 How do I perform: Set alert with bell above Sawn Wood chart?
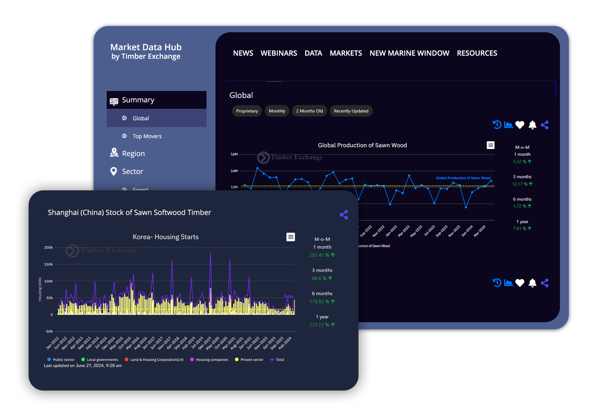tap(532, 125)
